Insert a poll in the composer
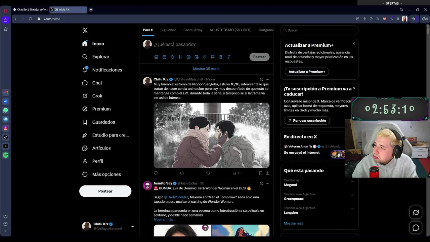Screen dimensions: 430x242 click(x=180, y=57)
